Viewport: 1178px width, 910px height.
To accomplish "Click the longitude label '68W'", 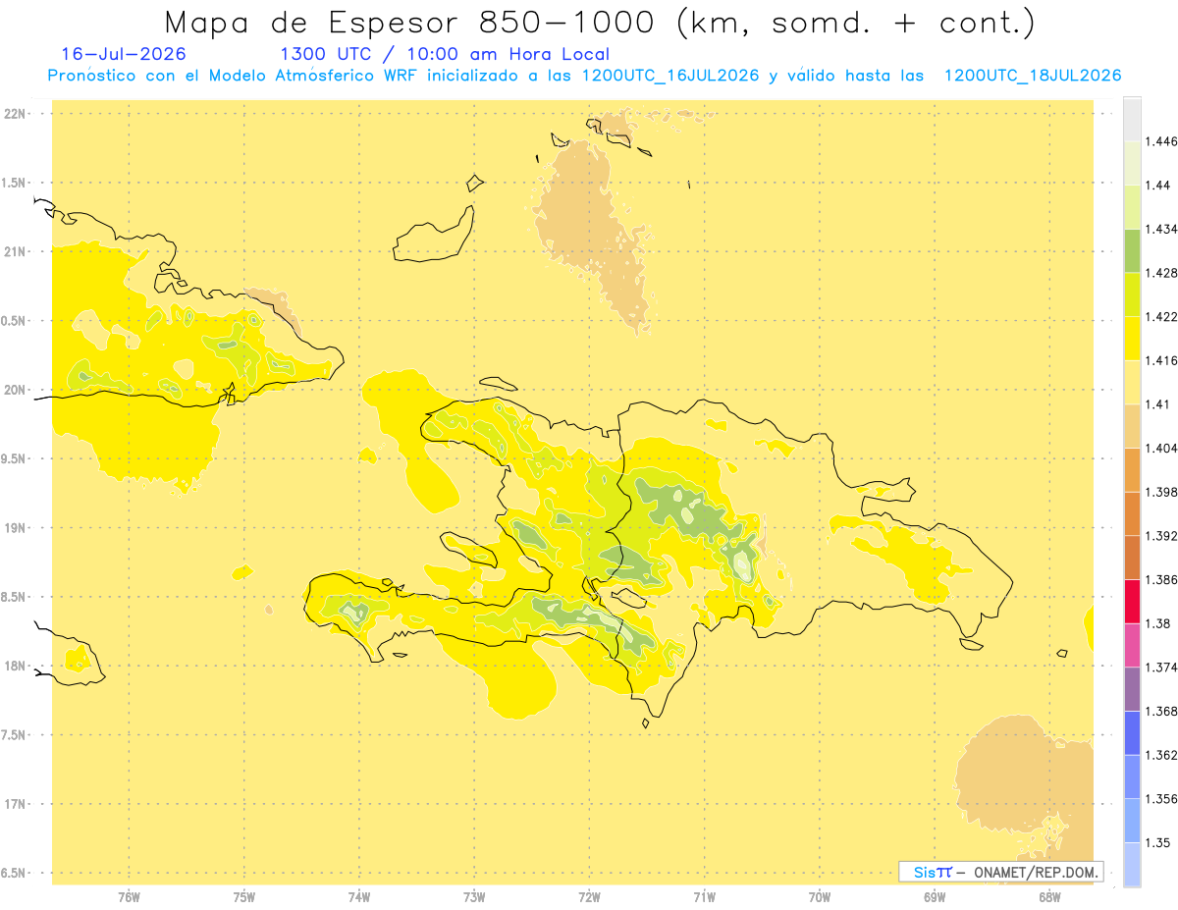I will tap(1048, 896).
